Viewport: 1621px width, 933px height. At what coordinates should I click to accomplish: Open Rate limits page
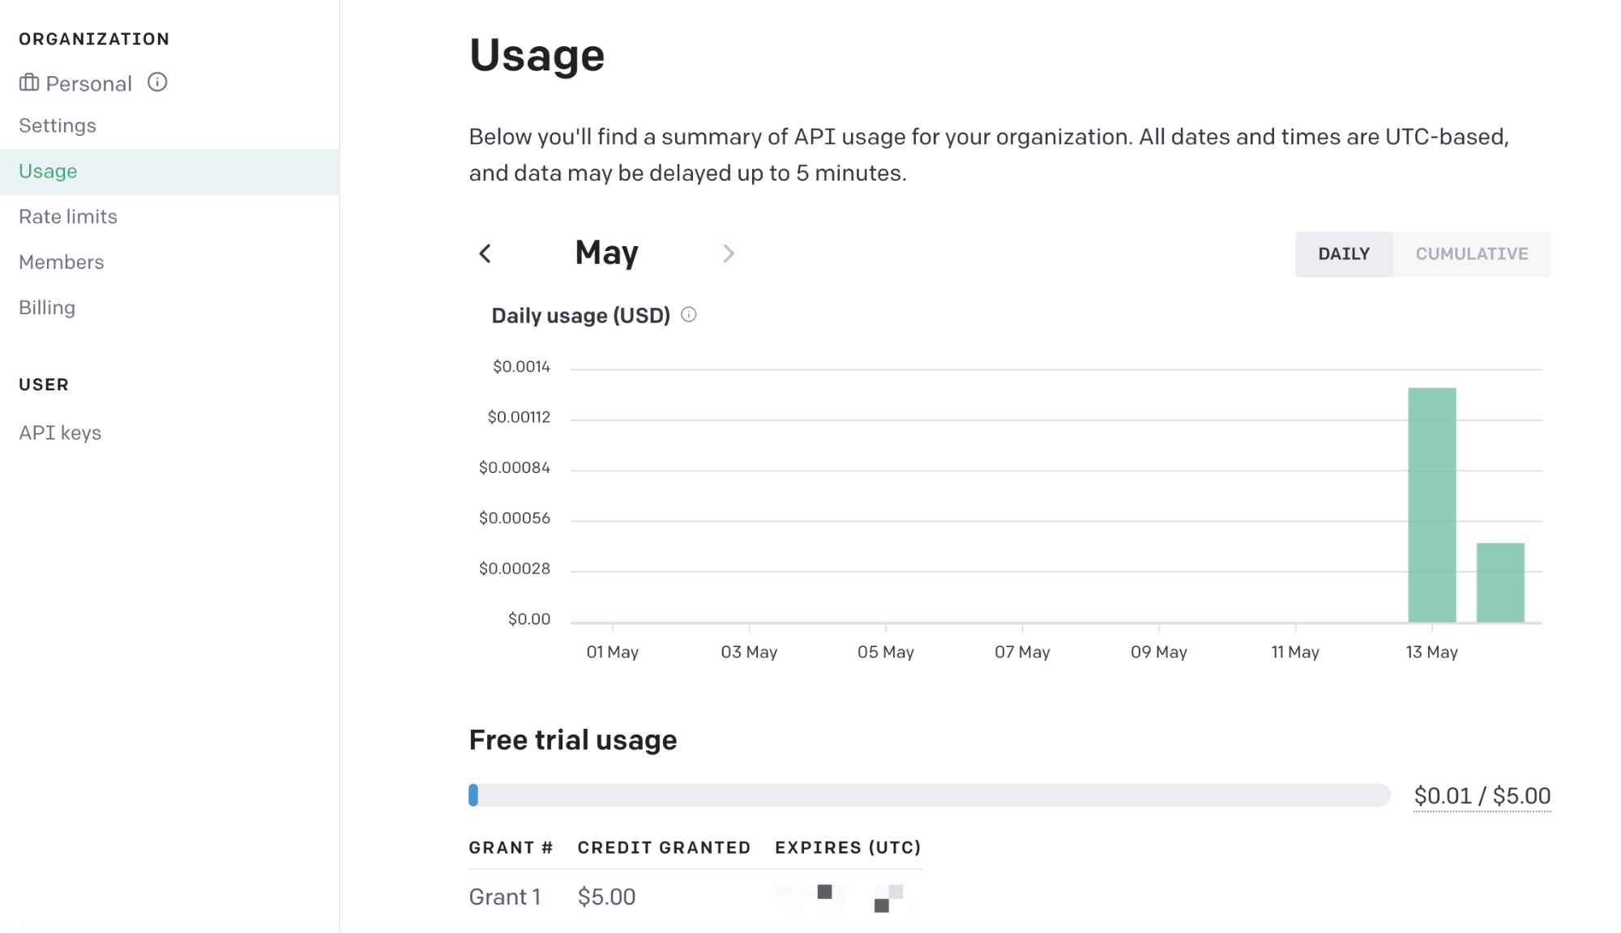tap(68, 217)
